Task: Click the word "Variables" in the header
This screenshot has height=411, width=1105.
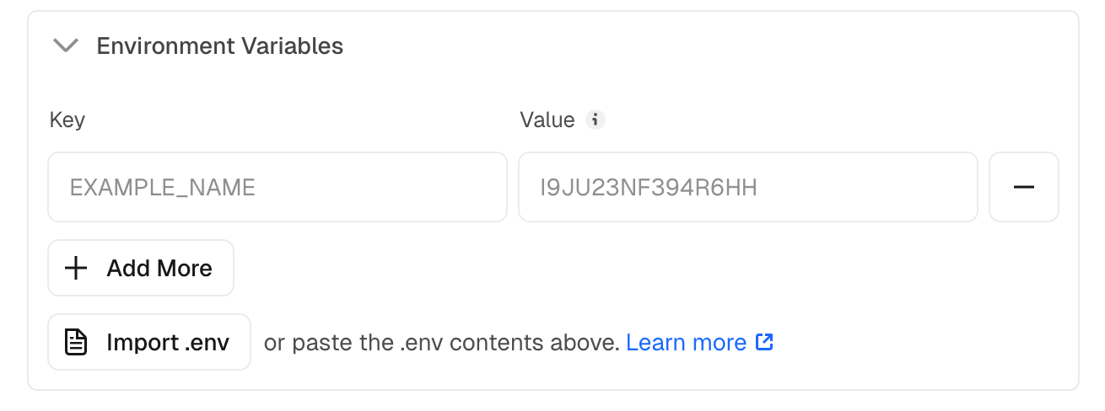Action: (289, 45)
